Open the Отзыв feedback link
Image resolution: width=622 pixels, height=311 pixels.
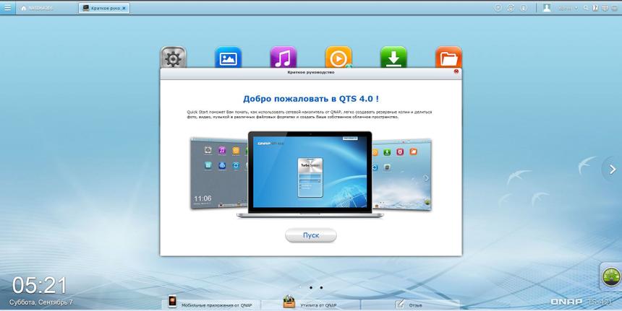415,305
